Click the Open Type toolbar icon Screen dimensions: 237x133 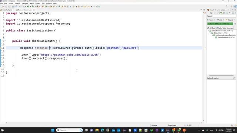pyautogui.click(x=51, y=7)
